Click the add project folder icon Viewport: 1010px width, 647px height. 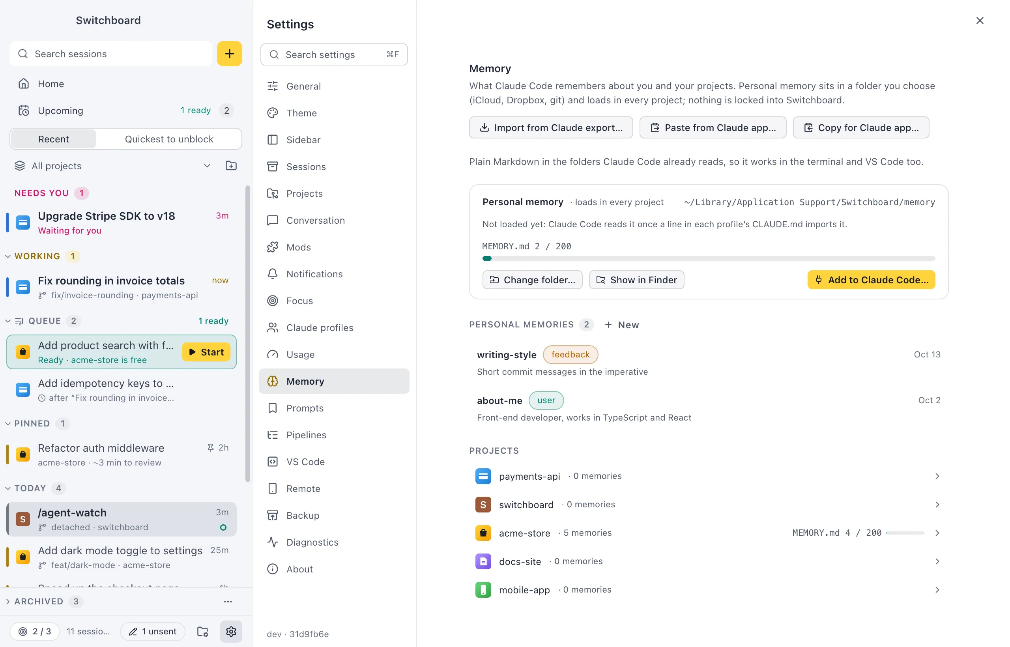(231, 166)
